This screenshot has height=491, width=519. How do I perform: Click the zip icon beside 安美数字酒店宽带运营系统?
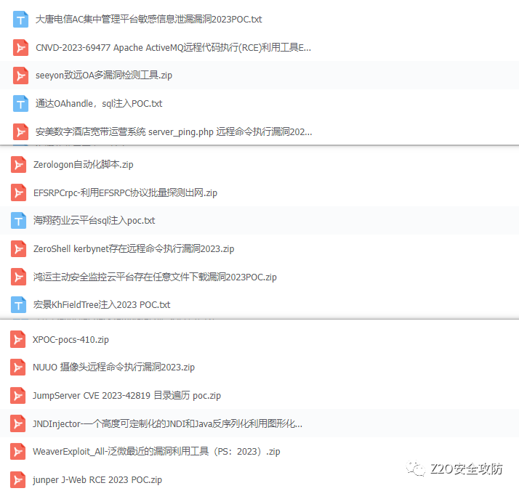[x=20, y=132]
